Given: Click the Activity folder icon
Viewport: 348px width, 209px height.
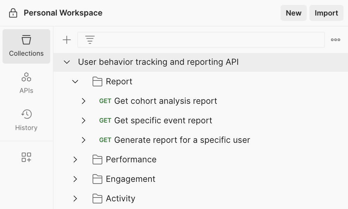Looking at the screenshot, I should pyautogui.click(x=97, y=199).
